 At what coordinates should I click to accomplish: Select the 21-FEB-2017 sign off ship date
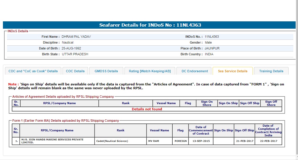[244, 141]
